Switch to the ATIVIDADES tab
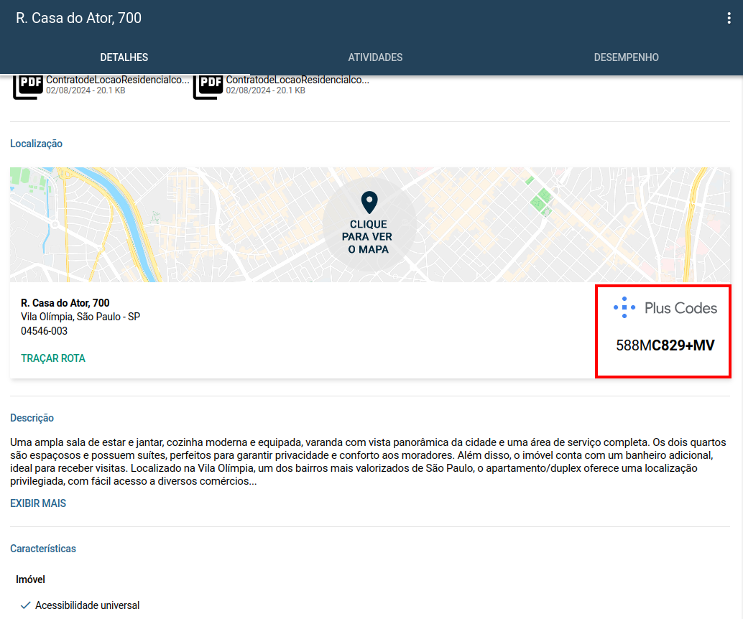This screenshot has width=743, height=619. point(375,57)
